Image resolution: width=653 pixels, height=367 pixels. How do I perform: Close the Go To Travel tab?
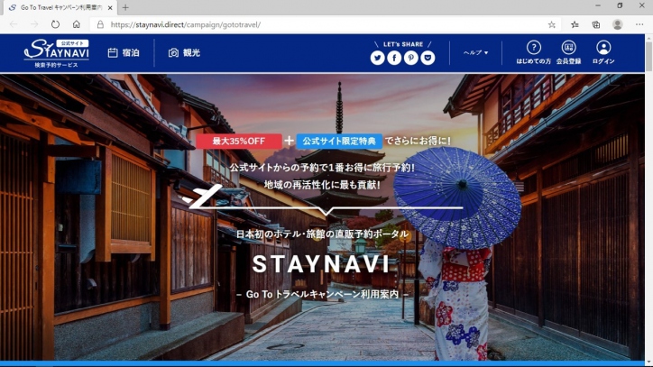click(110, 7)
